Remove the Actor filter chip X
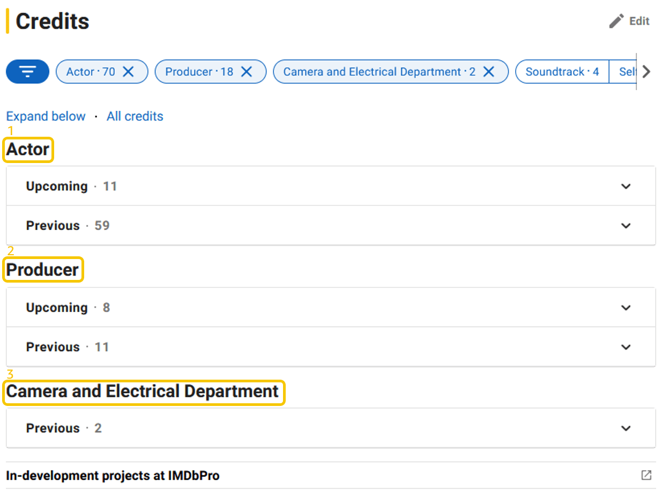 (128, 72)
